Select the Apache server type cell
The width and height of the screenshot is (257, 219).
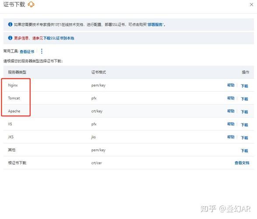click(x=14, y=111)
